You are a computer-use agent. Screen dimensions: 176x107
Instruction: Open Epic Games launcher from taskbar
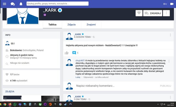[55, 104]
